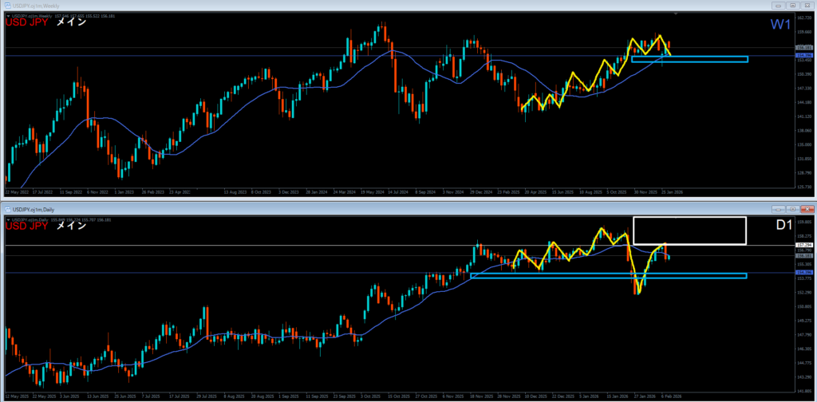This screenshot has width=817, height=402.
Task: Close the USDJPY Weekly chart window
Action: pos(807,5)
